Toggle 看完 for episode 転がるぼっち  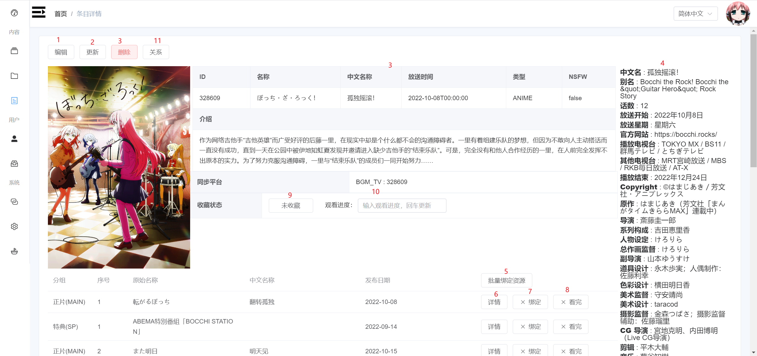(571, 302)
